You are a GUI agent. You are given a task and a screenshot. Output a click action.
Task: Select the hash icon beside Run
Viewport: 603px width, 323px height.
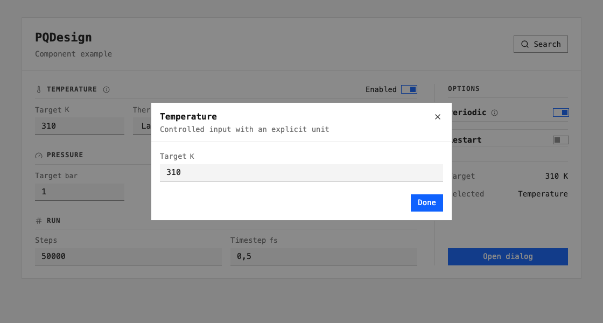click(x=38, y=221)
